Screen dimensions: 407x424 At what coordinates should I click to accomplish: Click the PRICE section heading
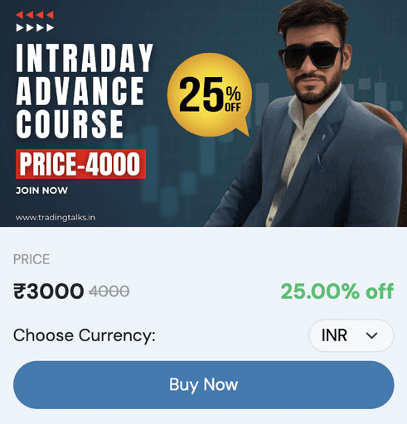(31, 259)
